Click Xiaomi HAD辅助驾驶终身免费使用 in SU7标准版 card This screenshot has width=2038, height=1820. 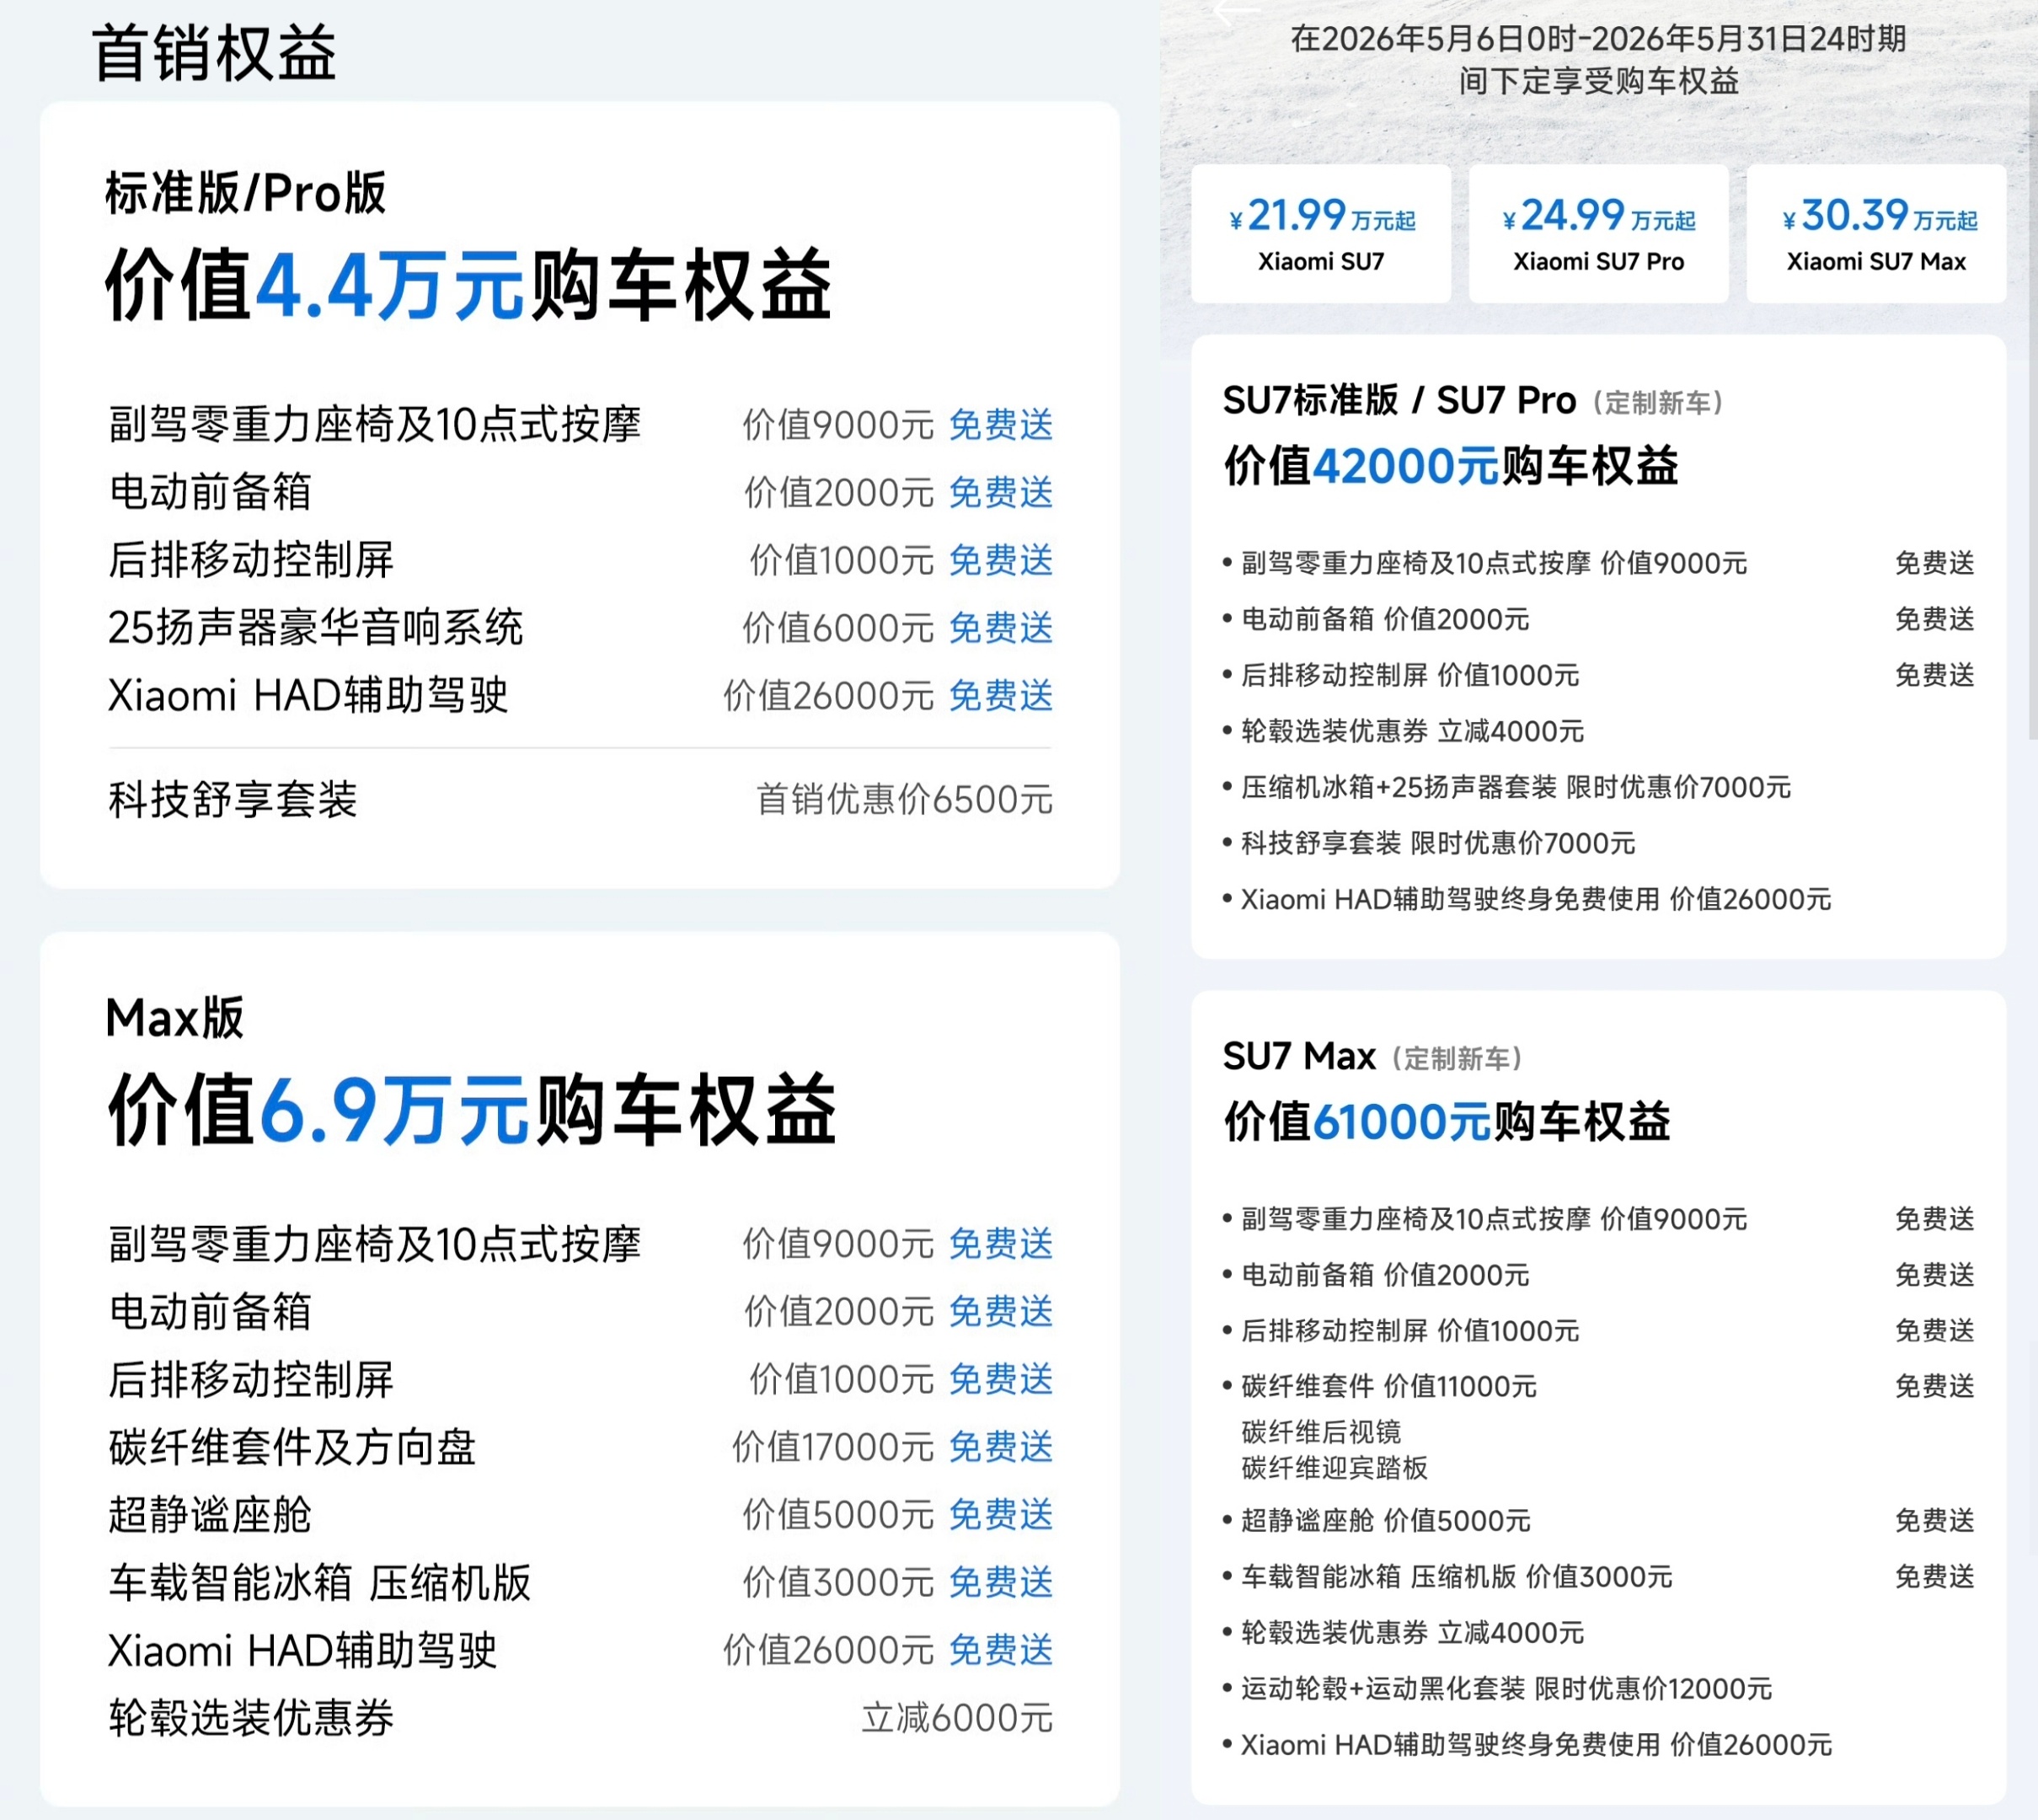pos(1536,899)
